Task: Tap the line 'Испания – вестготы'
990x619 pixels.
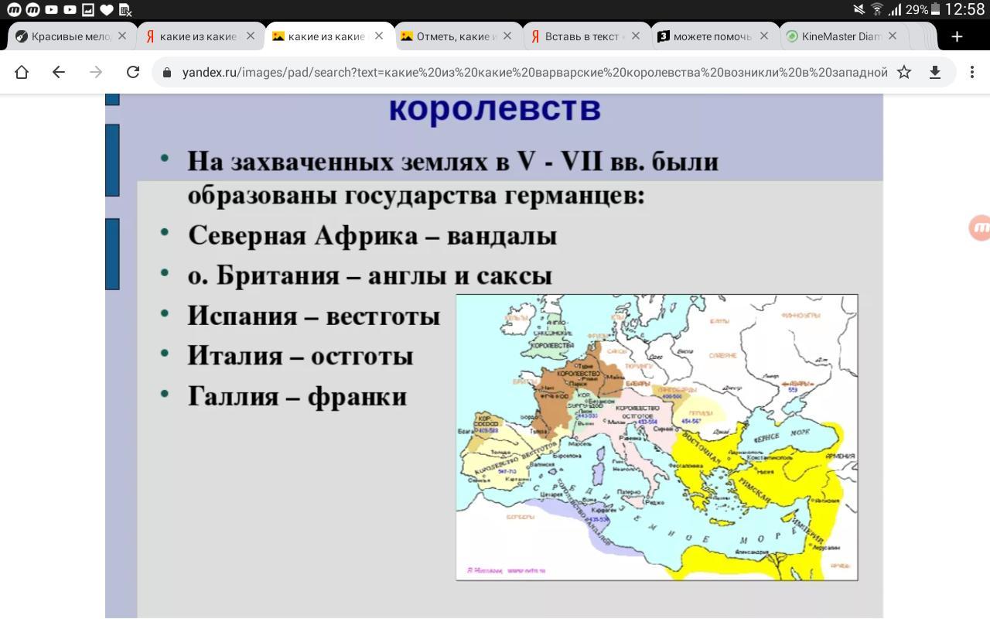Action: (x=314, y=316)
